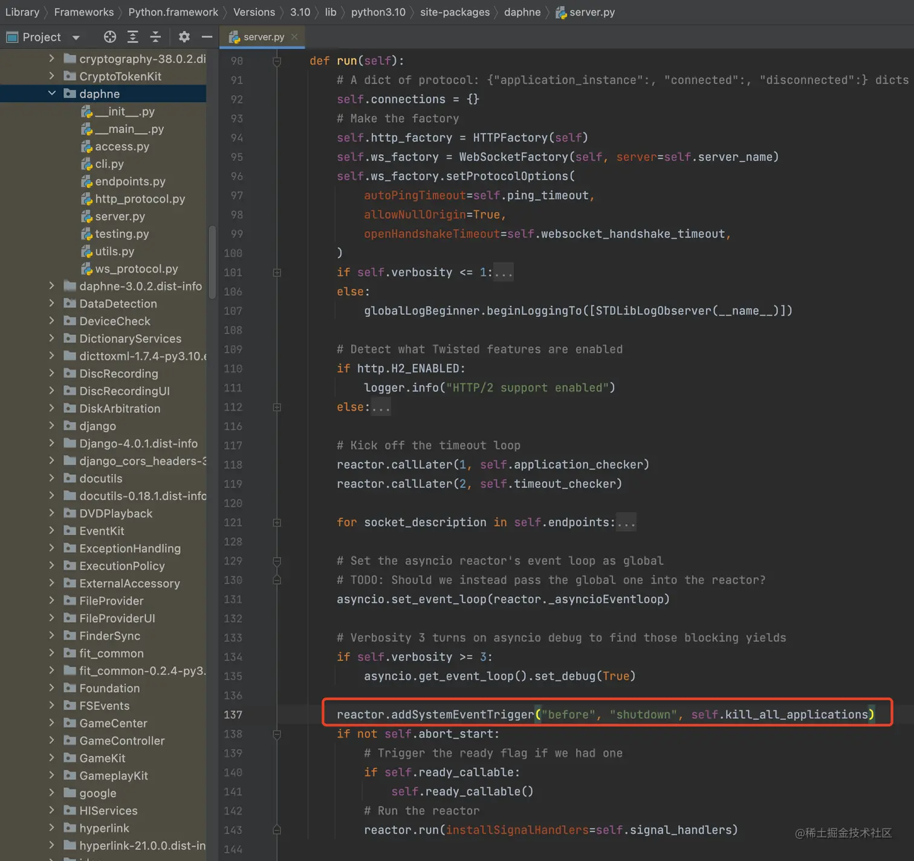This screenshot has width=914, height=861.
Task: Click the Project tree vertical scrollbar
Action: (x=212, y=261)
